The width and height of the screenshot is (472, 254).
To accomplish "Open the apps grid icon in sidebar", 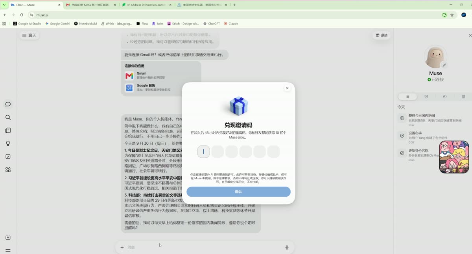I will click(8, 170).
